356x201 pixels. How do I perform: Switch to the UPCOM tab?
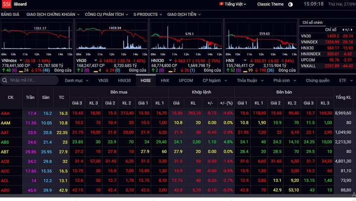(x=186, y=80)
